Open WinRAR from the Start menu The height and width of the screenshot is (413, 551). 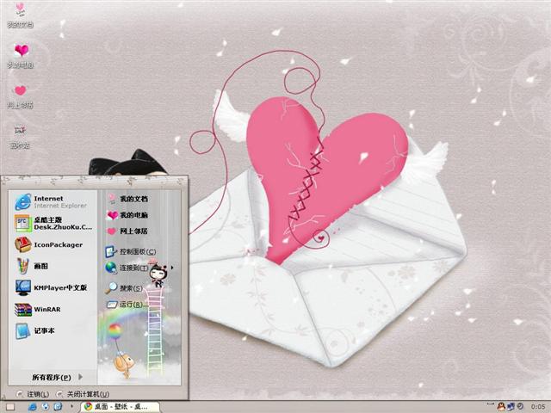(38, 310)
